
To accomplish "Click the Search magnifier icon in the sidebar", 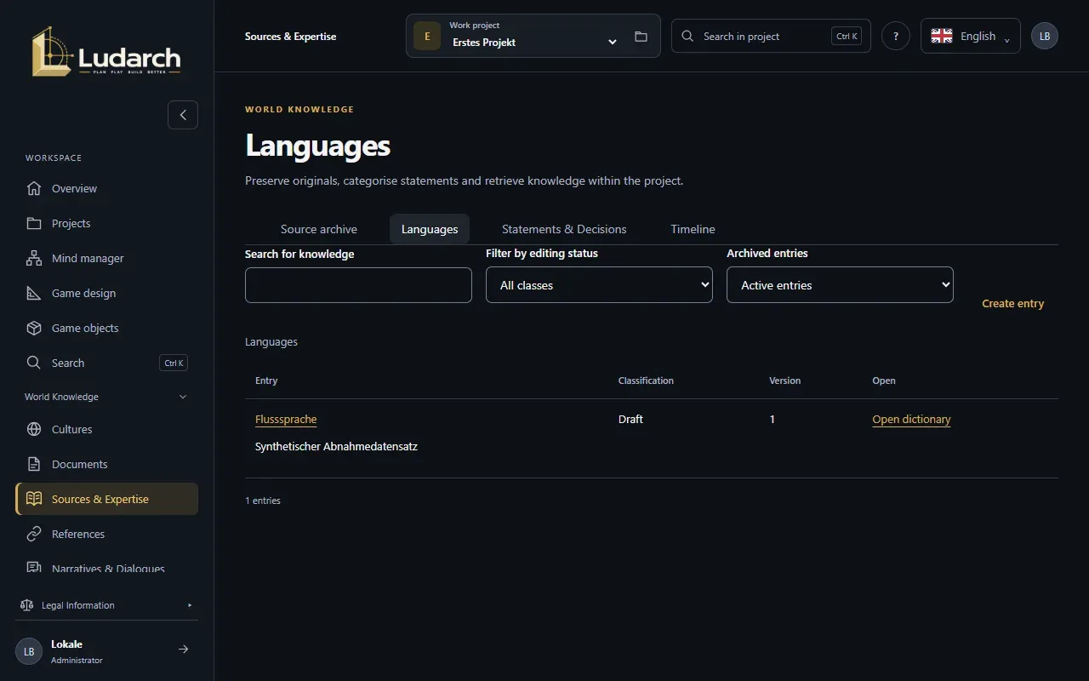I will tap(34, 363).
